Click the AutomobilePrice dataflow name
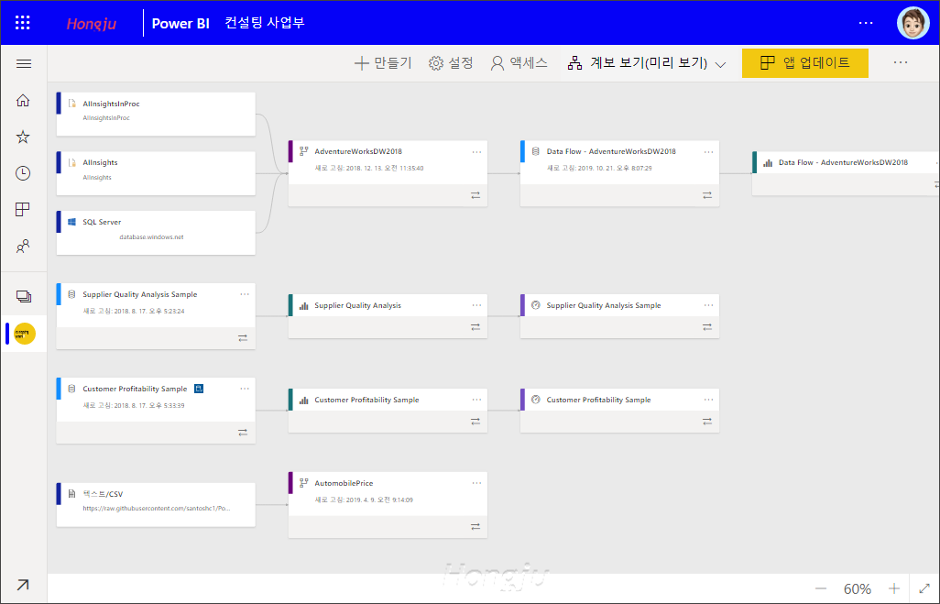This screenshot has width=940, height=604. (x=344, y=483)
